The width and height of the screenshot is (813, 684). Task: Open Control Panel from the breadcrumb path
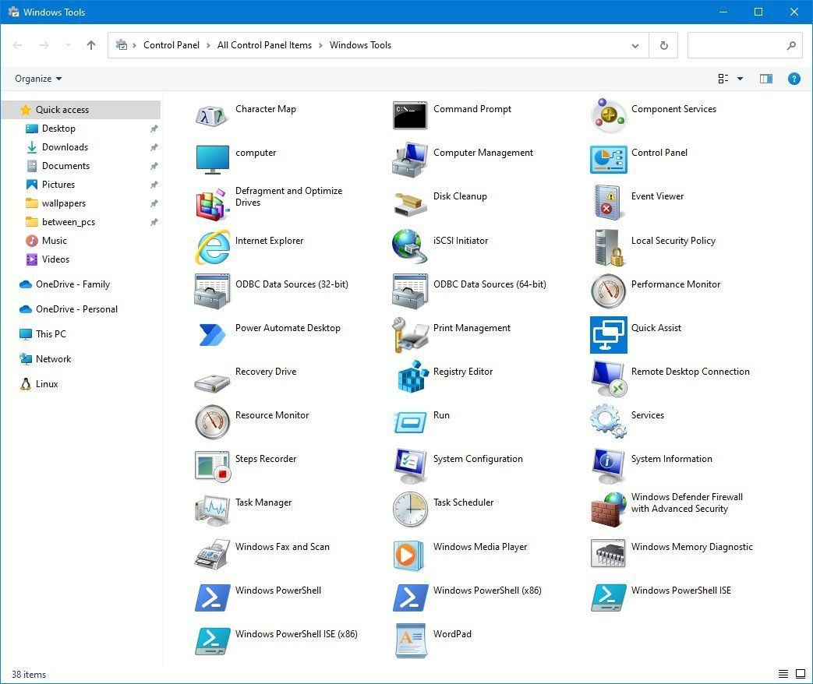click(171, 45)
